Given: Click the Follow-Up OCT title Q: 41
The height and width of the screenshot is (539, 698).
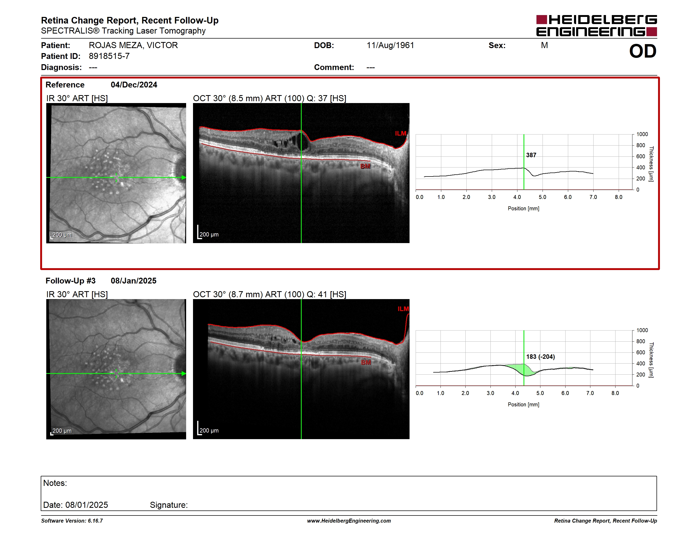Looking at the screenshot, I should 269,294.
